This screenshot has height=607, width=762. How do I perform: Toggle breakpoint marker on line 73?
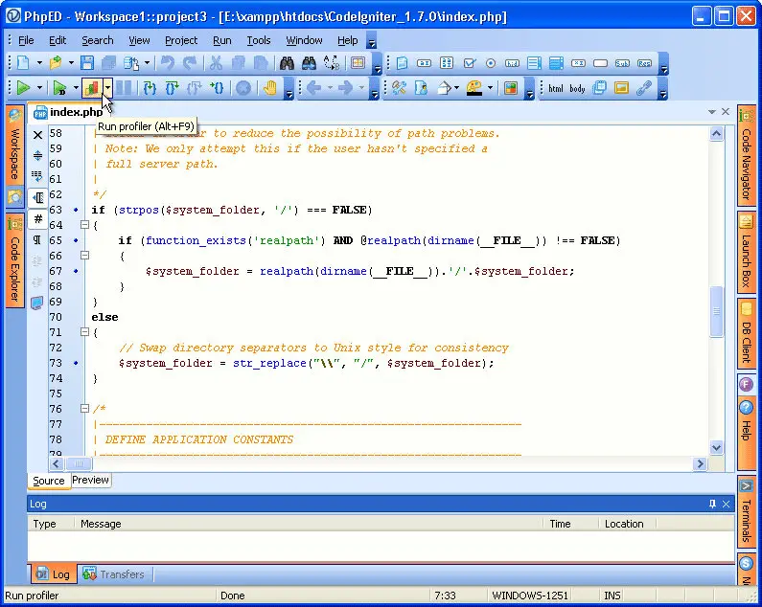76,363
